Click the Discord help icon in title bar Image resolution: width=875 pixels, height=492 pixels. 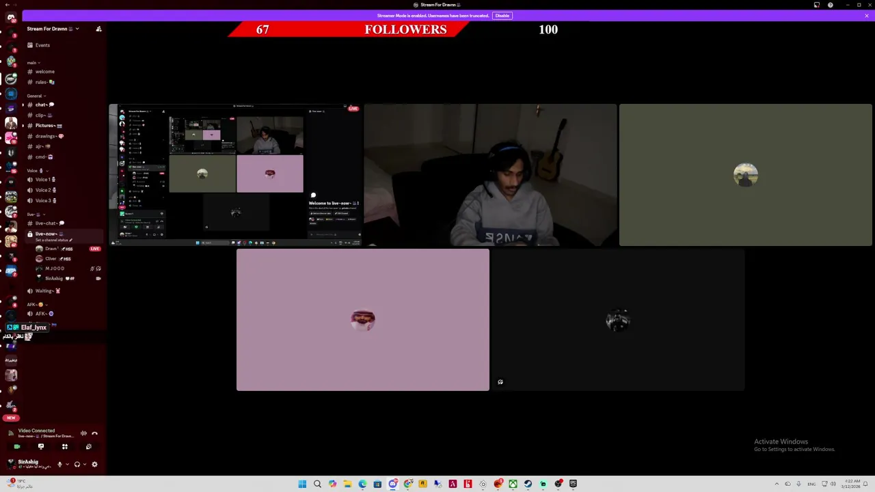830,5
